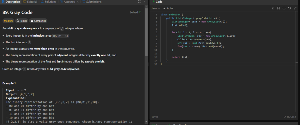Image resolution: width=300 pixels, height=125 pixels.
Task: Click the 'Input: n = 2' line
Action: [x=16, y=90]
